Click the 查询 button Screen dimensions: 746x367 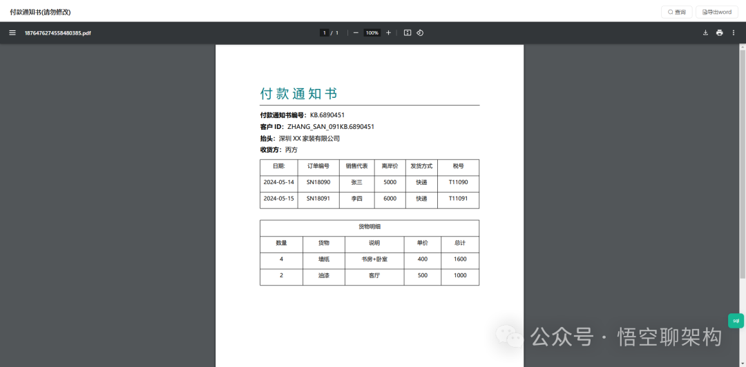(x=676, y=12)
